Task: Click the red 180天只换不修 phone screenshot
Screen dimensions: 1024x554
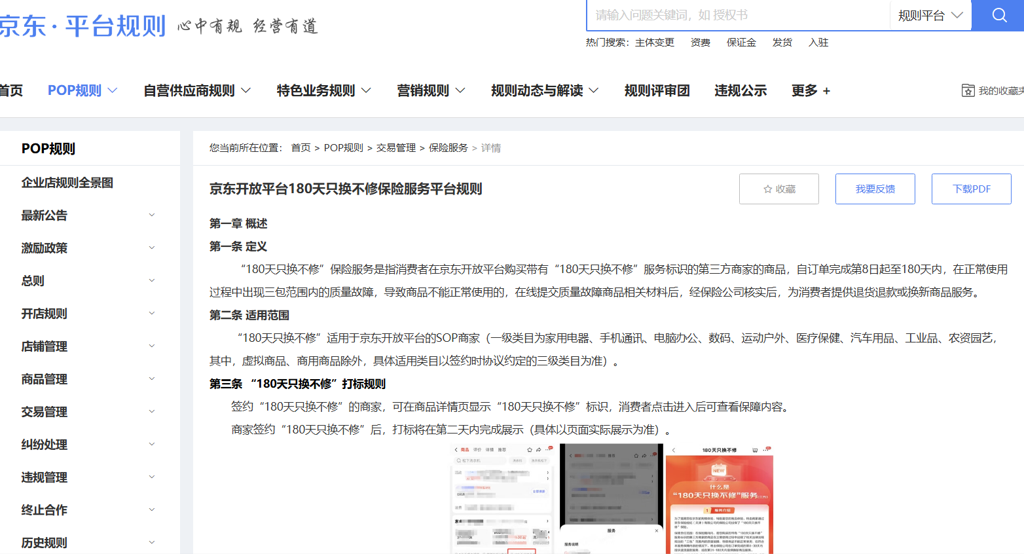Action: point(720,499)
